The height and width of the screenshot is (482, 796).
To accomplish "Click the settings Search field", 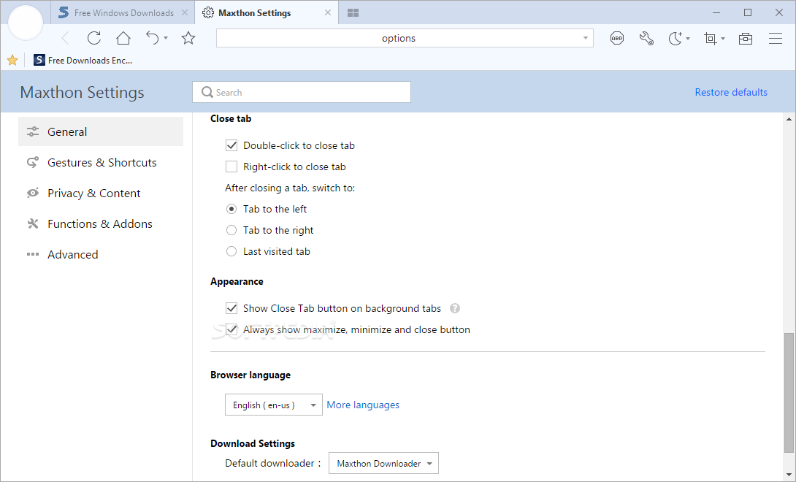I will [x=302, y=93].
